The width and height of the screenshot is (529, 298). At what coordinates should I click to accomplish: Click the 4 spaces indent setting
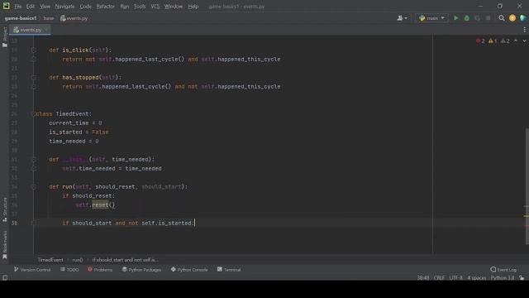pyautogui.click(x=477, y=278)
